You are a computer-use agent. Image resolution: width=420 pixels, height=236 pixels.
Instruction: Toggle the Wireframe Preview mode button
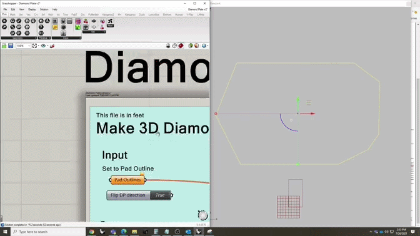click(174, 46)
